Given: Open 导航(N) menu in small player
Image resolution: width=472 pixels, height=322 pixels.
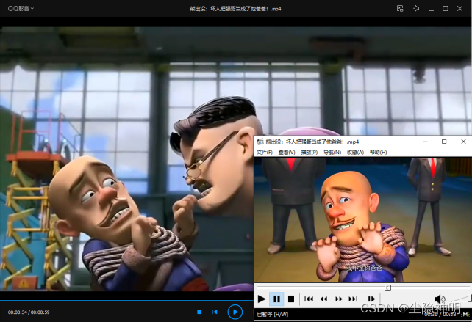Looking at the screenshot, I should [x=332, y=153].
